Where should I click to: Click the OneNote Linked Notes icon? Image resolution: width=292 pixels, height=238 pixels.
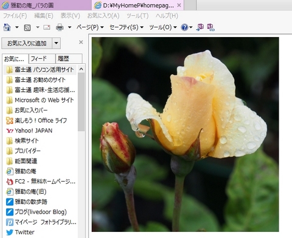(210, 27)
